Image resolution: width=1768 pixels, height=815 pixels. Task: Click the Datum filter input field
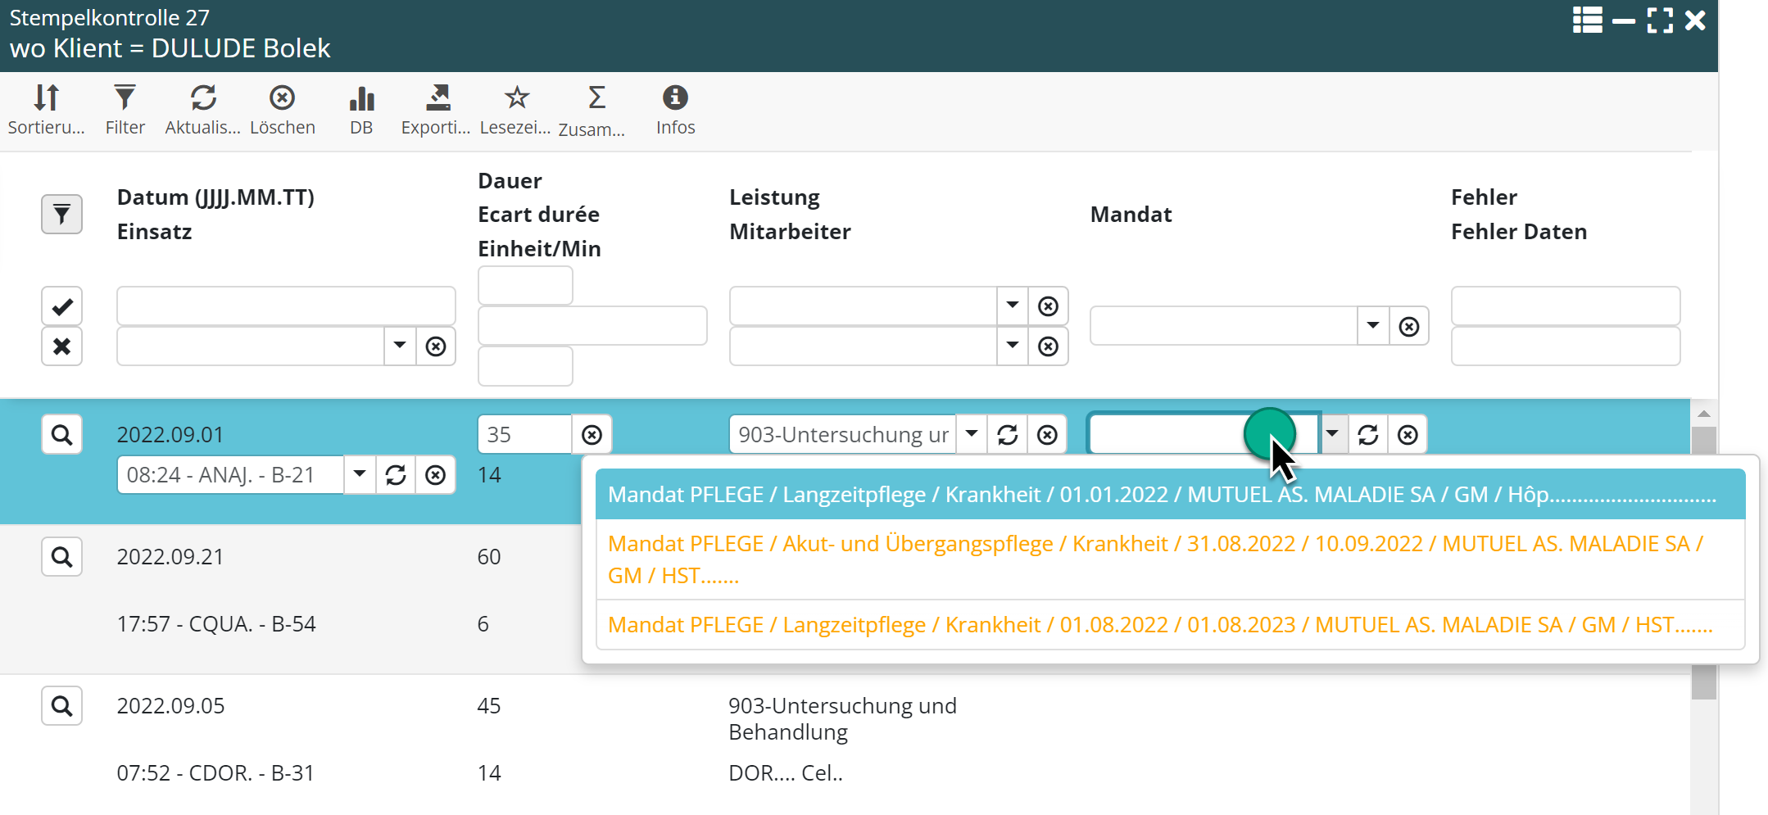[x=285, y=306]
